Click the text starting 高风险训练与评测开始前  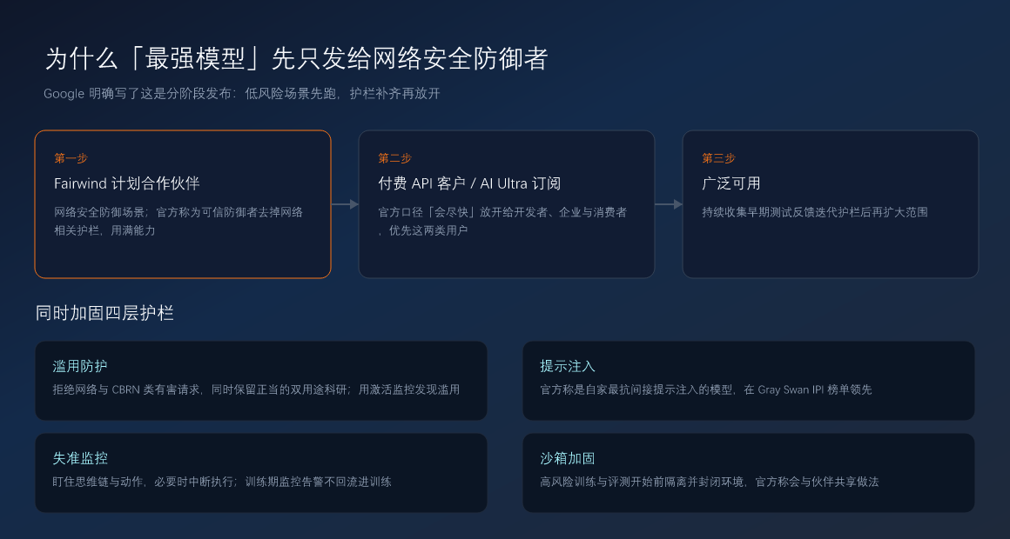[x=710, y=482]
